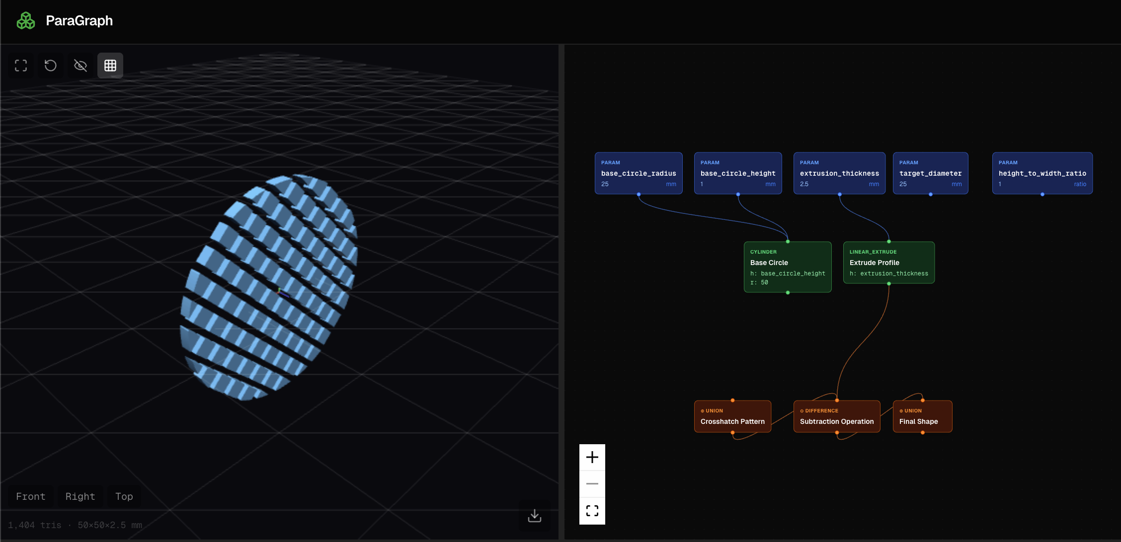Click the ParaGraph cube logo
Image resolution: width=1121 pixels, height=542 pixels.
(x=26, y=21)
